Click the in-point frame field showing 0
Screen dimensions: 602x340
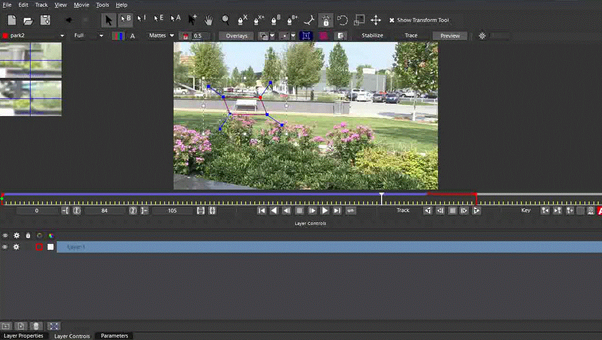(37, 211)
